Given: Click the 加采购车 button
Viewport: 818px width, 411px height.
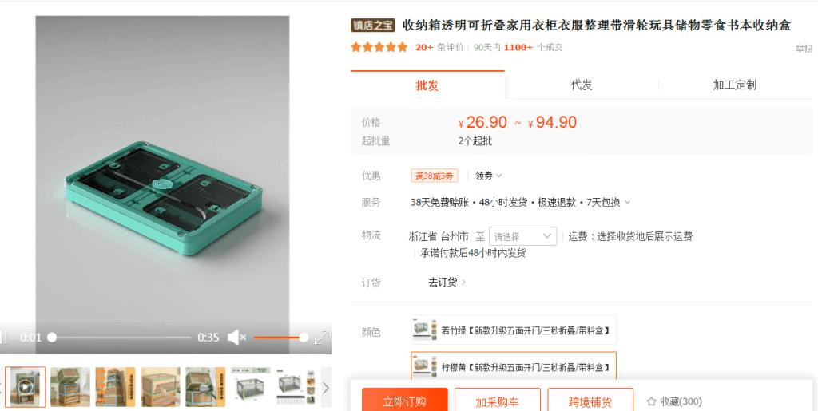Looking at the screenshot, I should click(497, 401).
